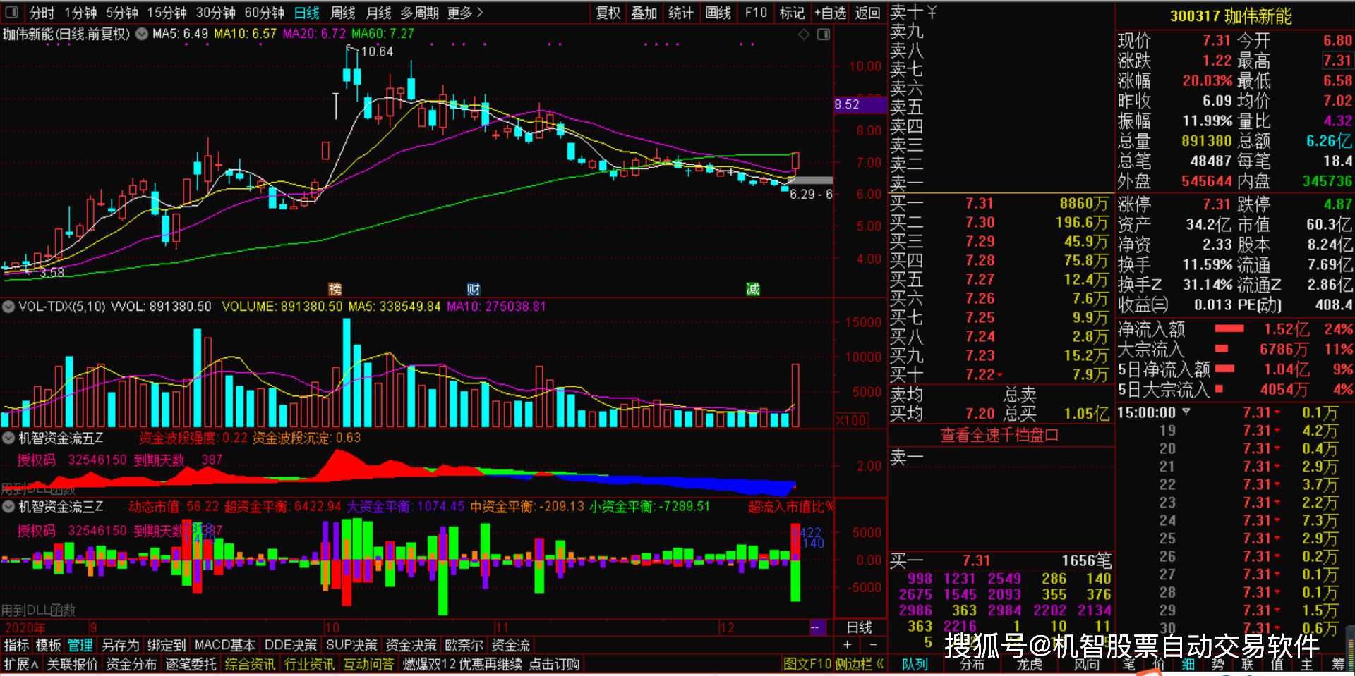This screenshot has height=676, width=1355.
Task: Click the 财 marker on the chart
Action: (474, 289)
